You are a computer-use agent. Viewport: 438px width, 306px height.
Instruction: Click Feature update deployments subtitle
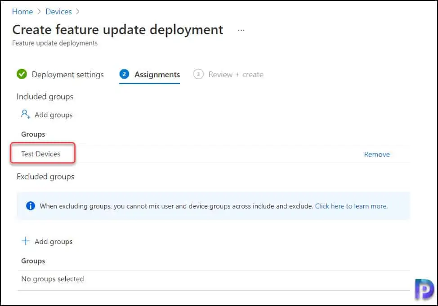click(x=55, y=43)
